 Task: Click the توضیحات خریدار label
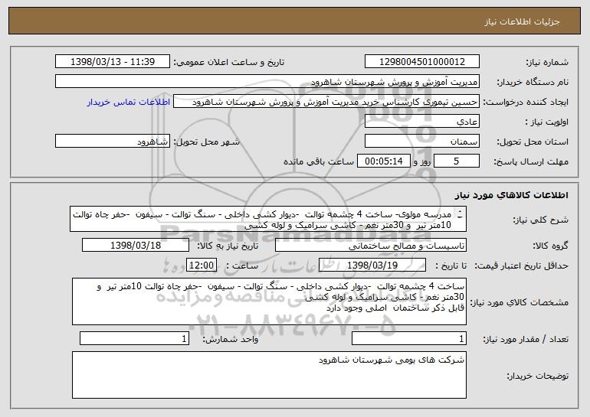(537, 376)
